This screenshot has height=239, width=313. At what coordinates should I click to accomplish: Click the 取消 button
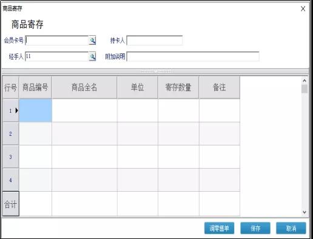[x=291, y=228]
